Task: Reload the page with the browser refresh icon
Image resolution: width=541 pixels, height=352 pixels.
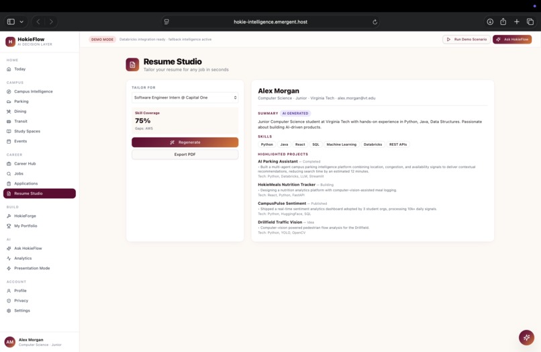Action: pos(375,21)
